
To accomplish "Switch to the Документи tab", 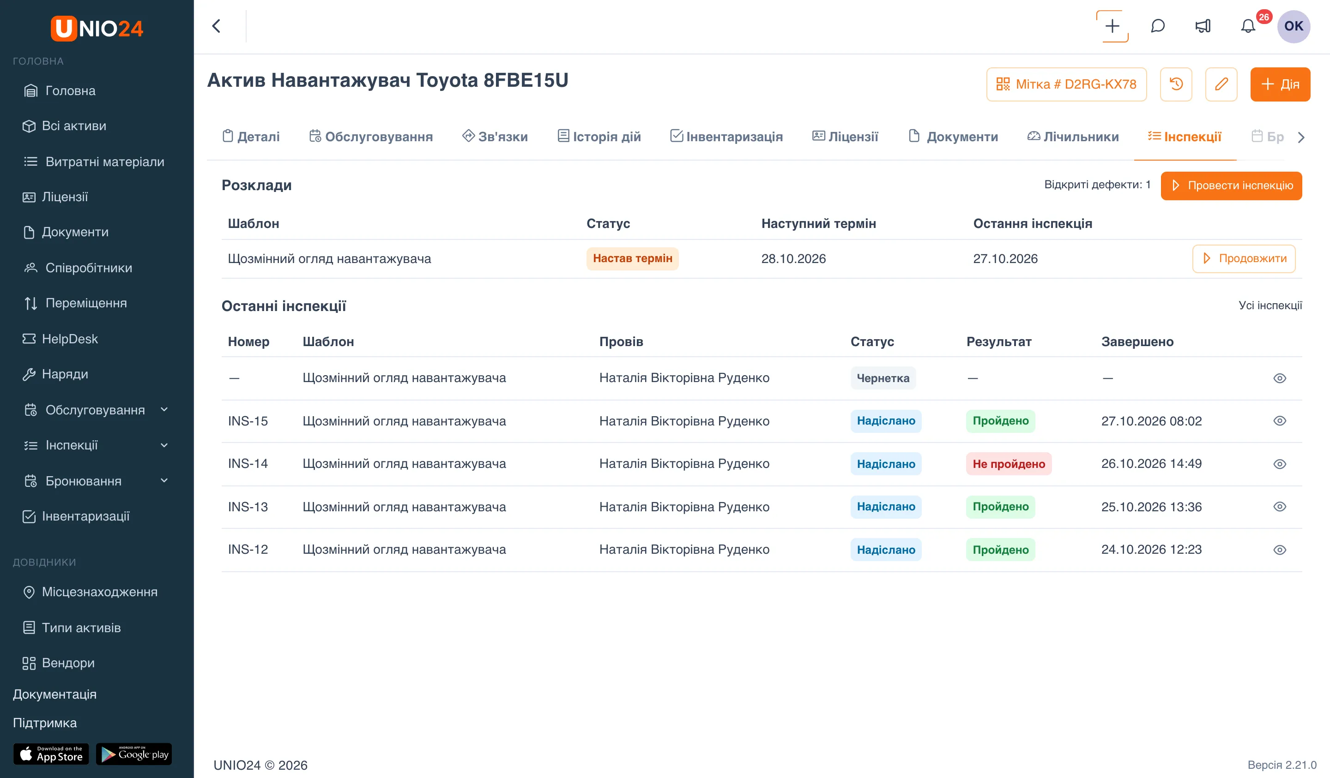I will [x=953, y=137].
